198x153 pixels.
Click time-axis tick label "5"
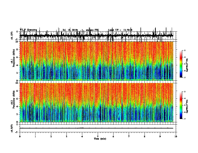(98, 136)
